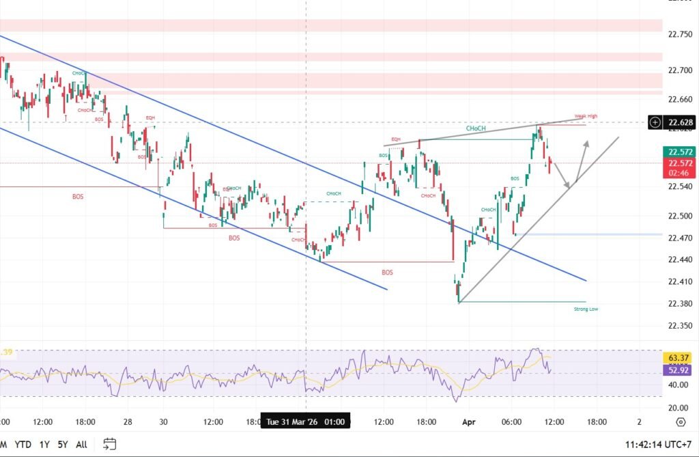The height and width of the screenshot is (457, 699).
Task: Show the full history with All range
Action: pyautogui.click(x=81, y=444)
